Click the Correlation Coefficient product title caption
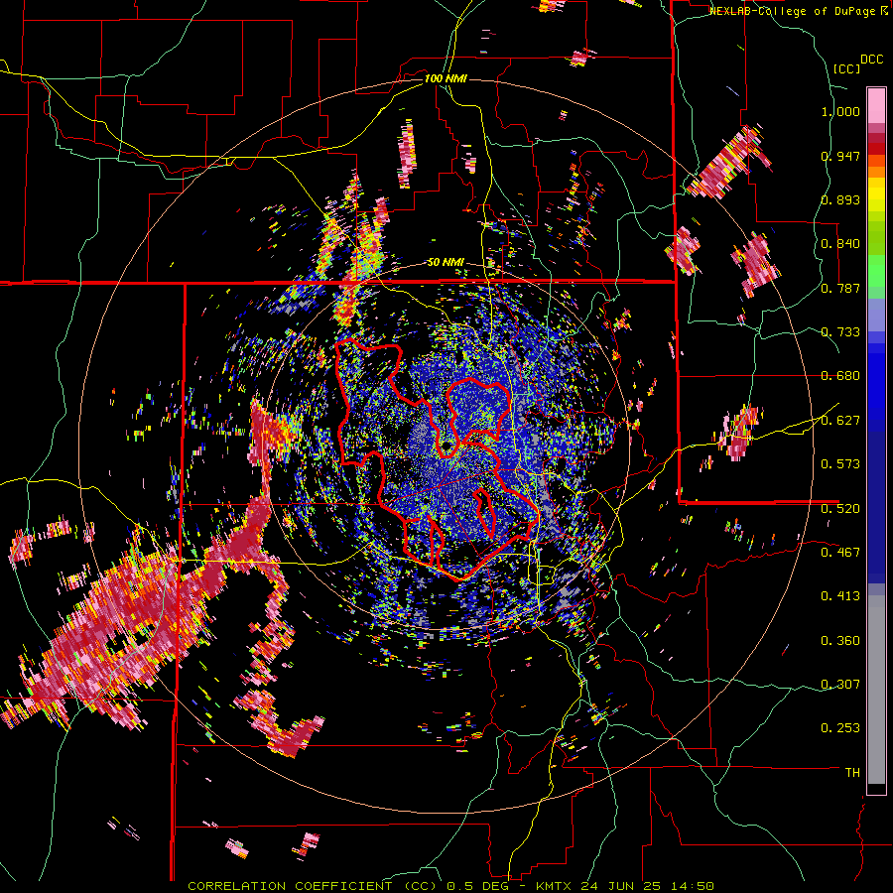893x893 pixels. coord(450,886)
